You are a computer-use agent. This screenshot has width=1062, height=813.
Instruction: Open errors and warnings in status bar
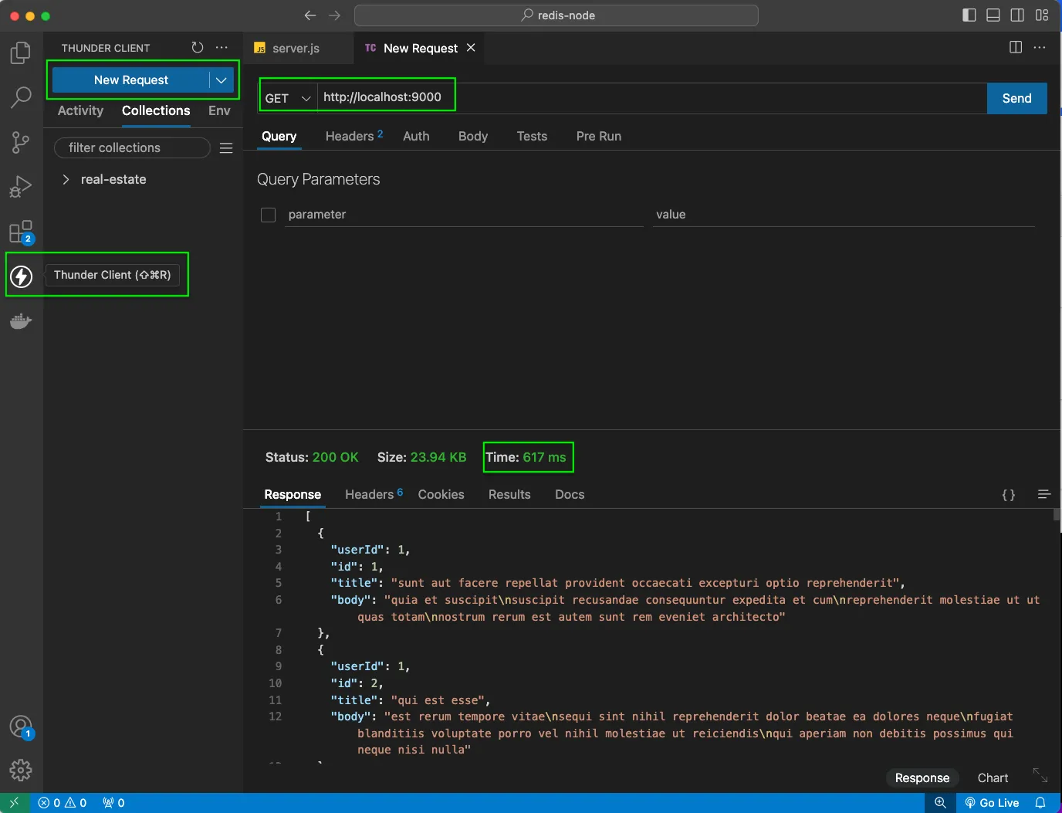point(63,803)
